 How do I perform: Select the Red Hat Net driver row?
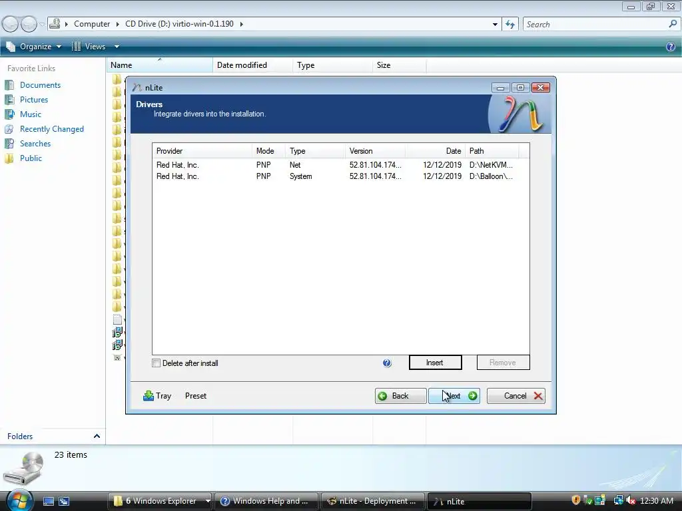click(x=340, y=165)
